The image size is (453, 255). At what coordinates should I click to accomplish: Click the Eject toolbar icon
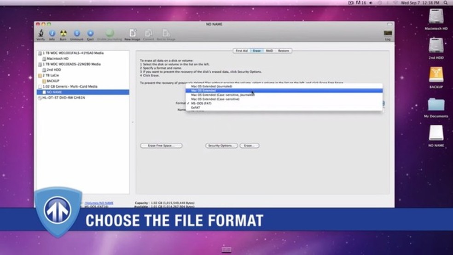90,33
